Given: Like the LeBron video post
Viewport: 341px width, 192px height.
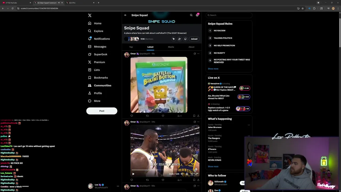Looking at the screenshot, I should (163, 180).
